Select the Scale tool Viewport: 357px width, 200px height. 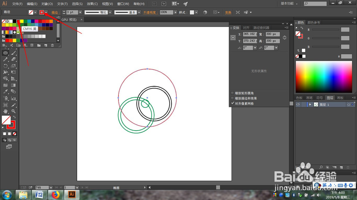click(14, 66)
